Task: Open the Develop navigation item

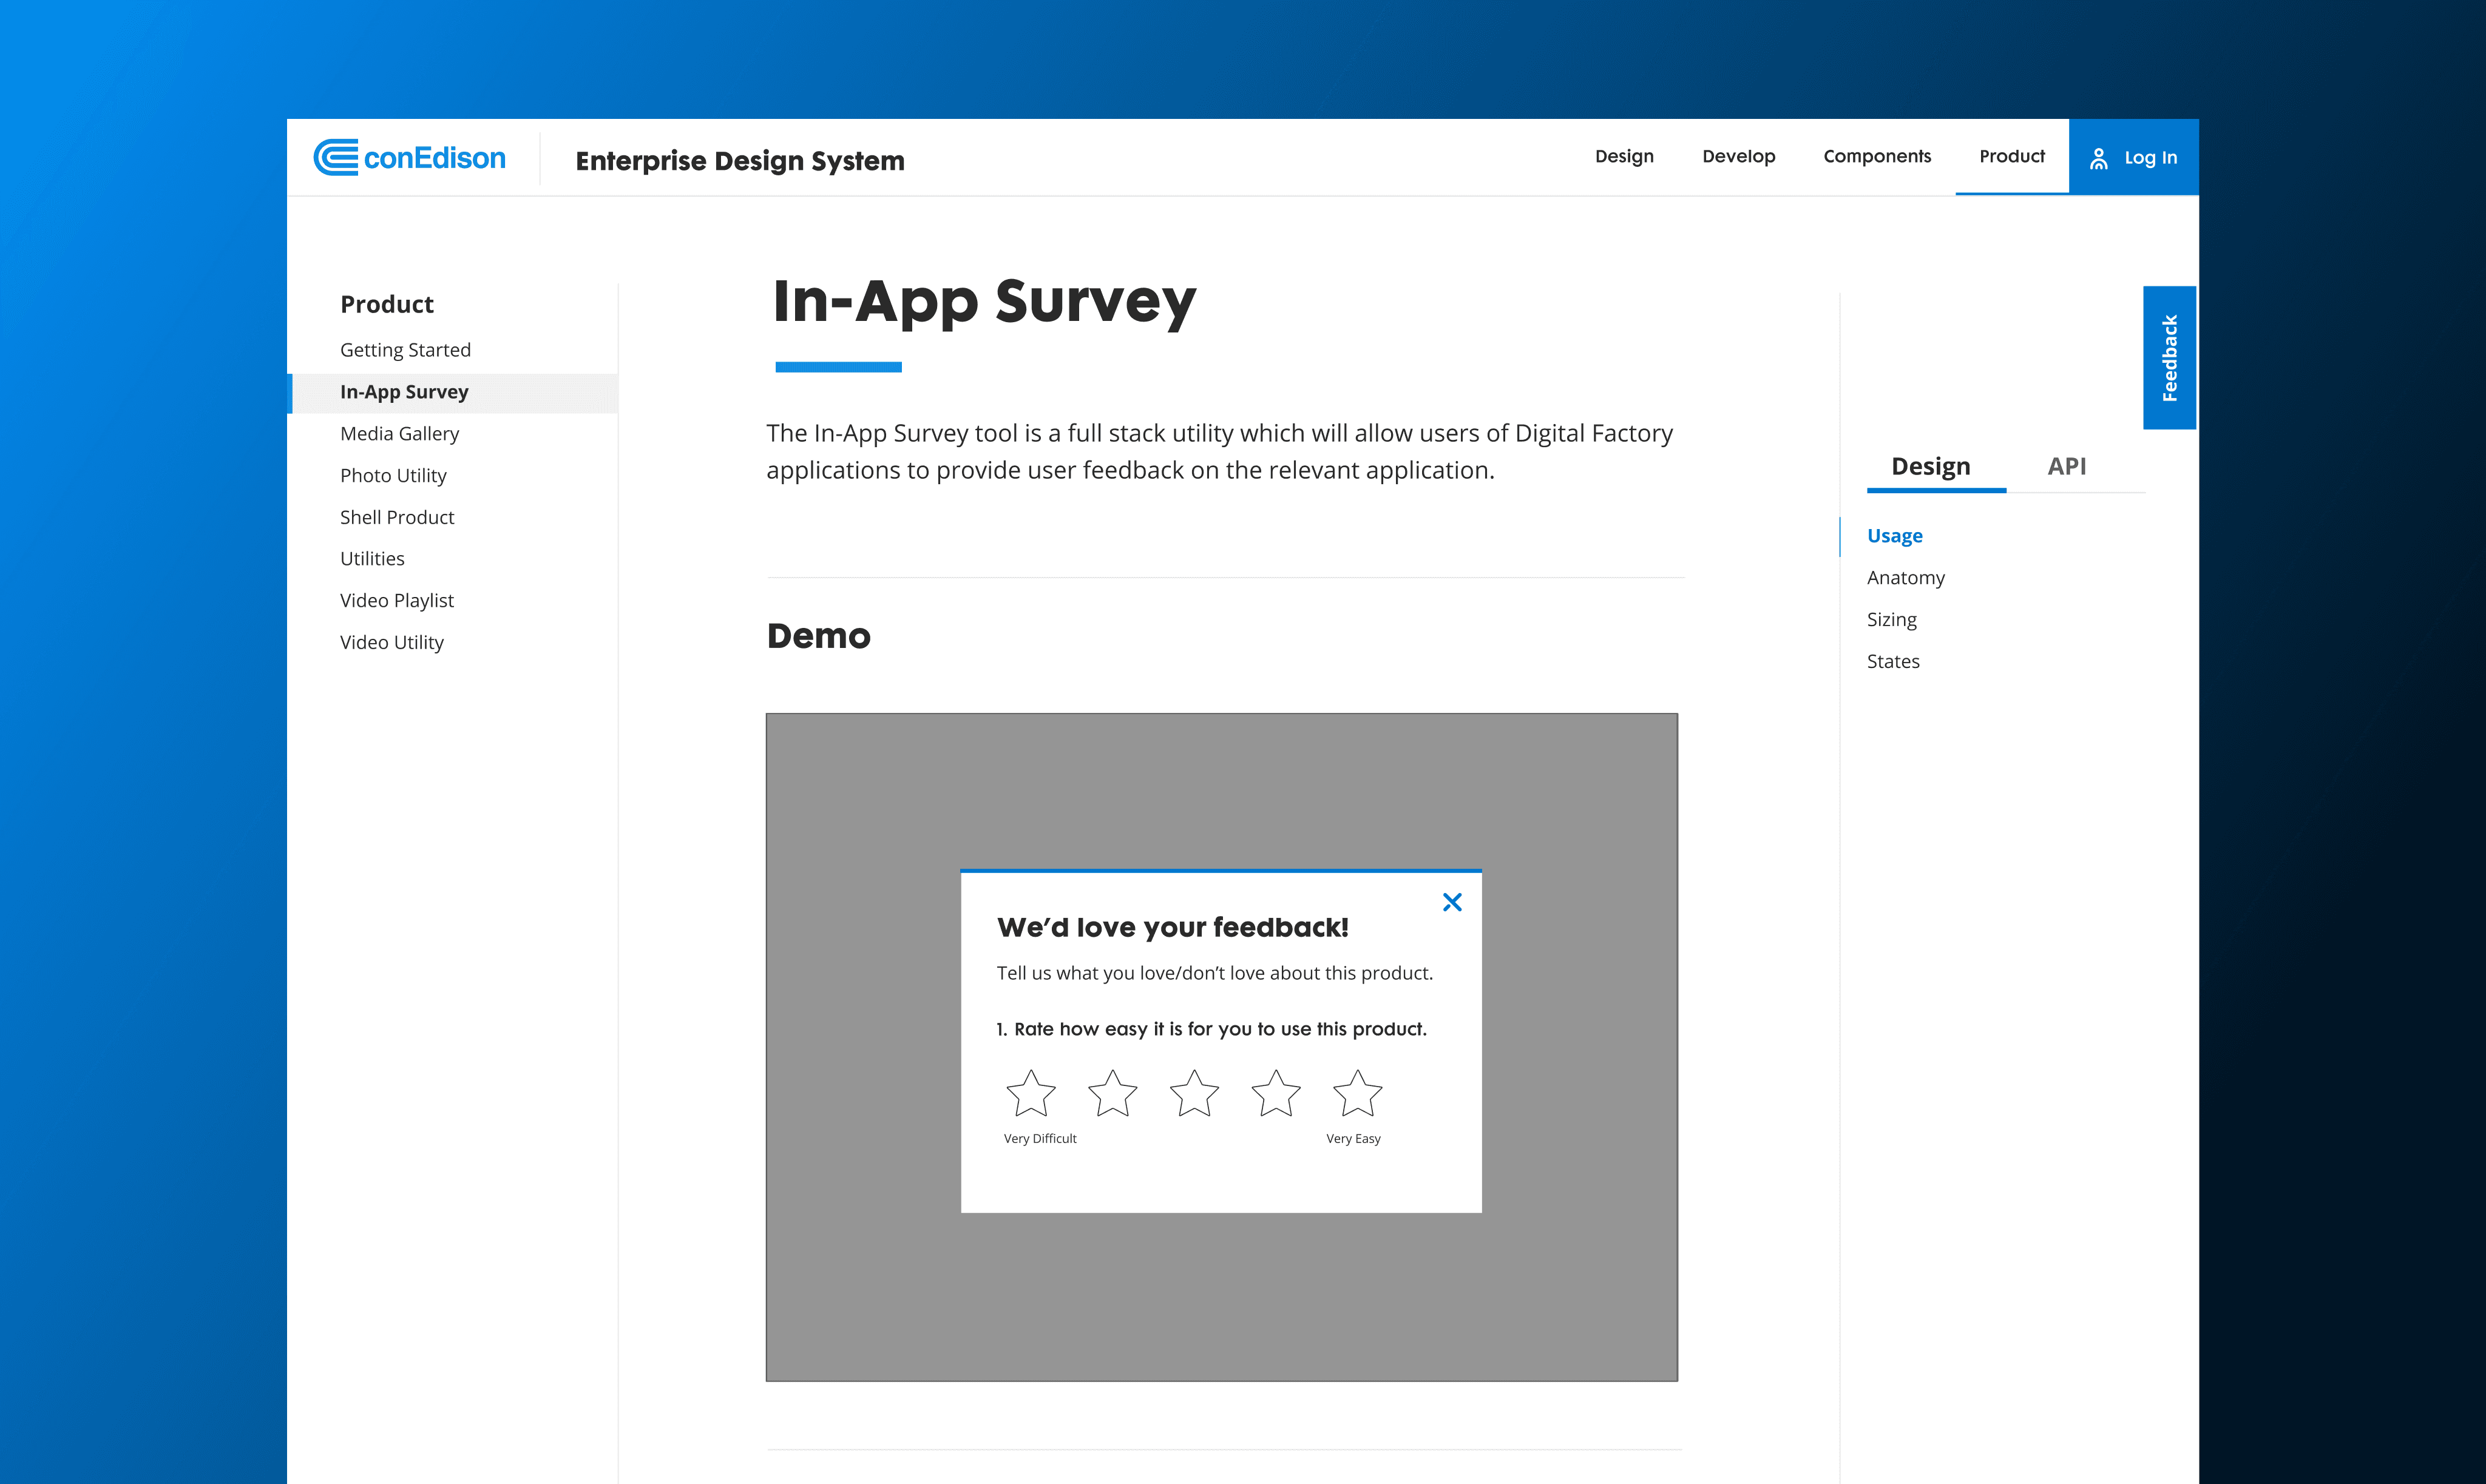Action: point(1738,157)
